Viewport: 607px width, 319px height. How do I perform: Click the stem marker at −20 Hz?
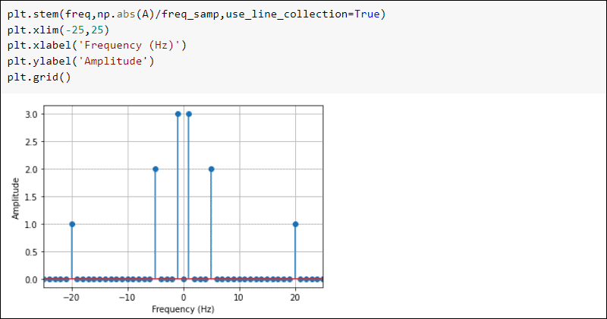tap(72, 224)
